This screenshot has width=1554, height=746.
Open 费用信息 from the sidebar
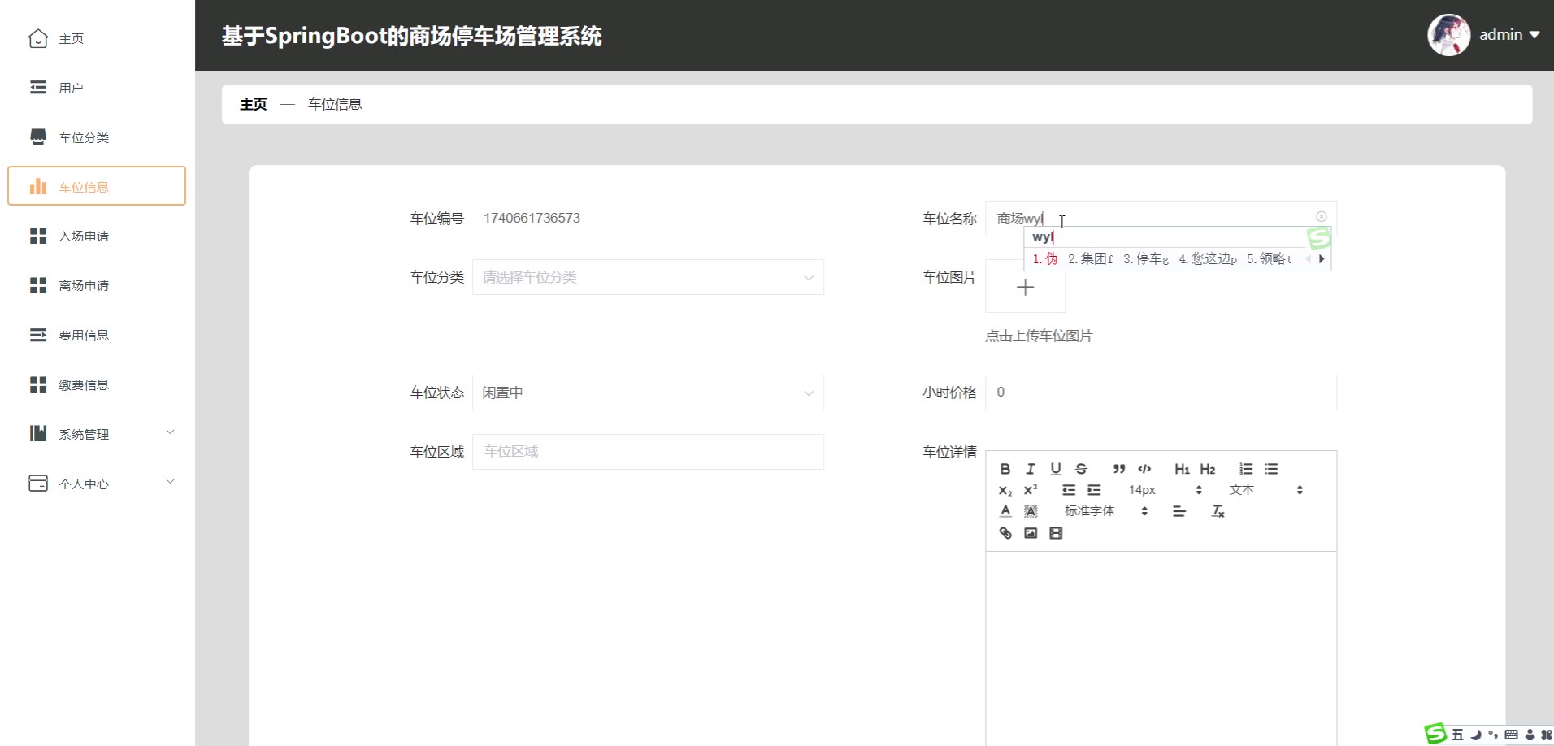coord(84,336)
